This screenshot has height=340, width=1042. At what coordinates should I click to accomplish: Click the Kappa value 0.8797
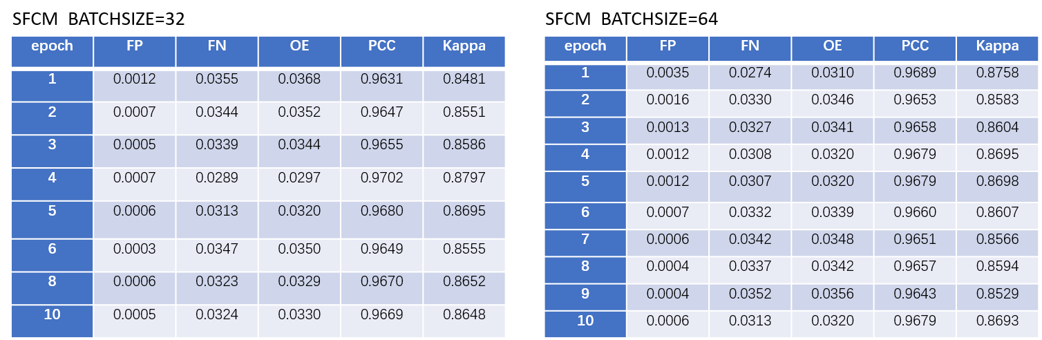coord(464,178)
